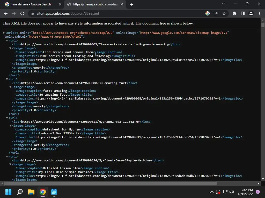This screenshot has height=198, width=265.
Task: Show hidden system tray icons
Action: click(212, 192)
